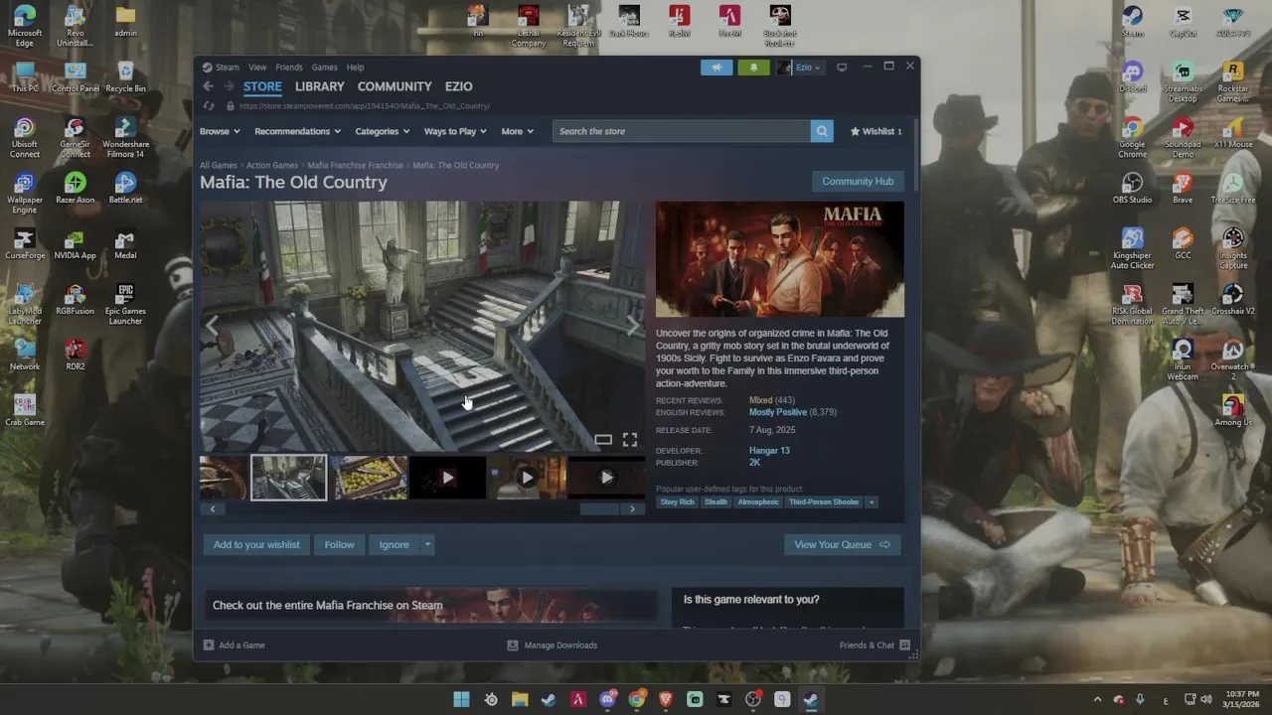
Task: Switch to Big Picture mode icon
Action: 842,68
